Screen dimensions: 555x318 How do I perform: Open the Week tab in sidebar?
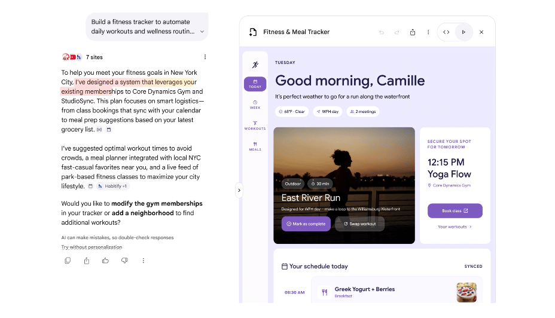pos(255,105)
